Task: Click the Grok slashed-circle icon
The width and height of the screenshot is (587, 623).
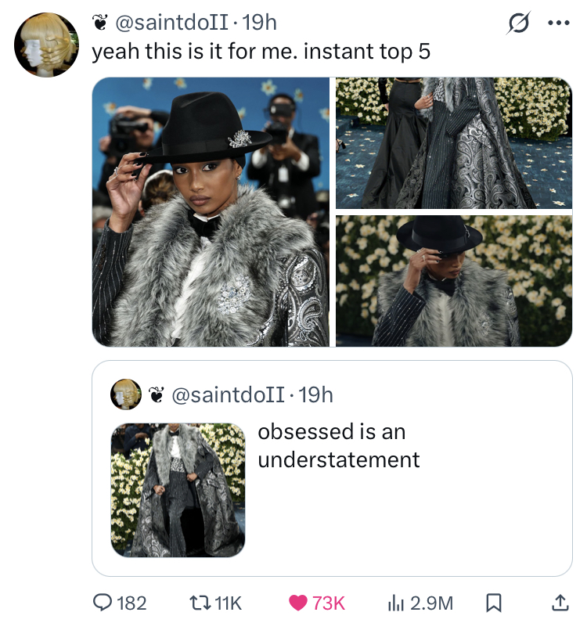Action: click(x=517, y=23)
